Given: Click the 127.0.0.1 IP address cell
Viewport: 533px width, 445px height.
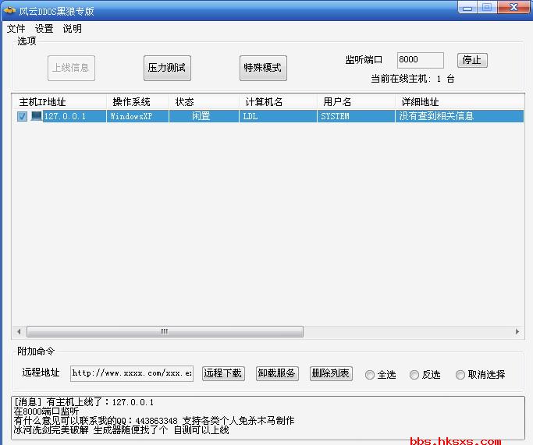Looking at the screenshot, I should point(74,116).
